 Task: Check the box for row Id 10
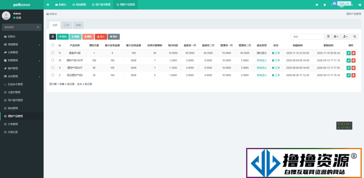[53, 60]
